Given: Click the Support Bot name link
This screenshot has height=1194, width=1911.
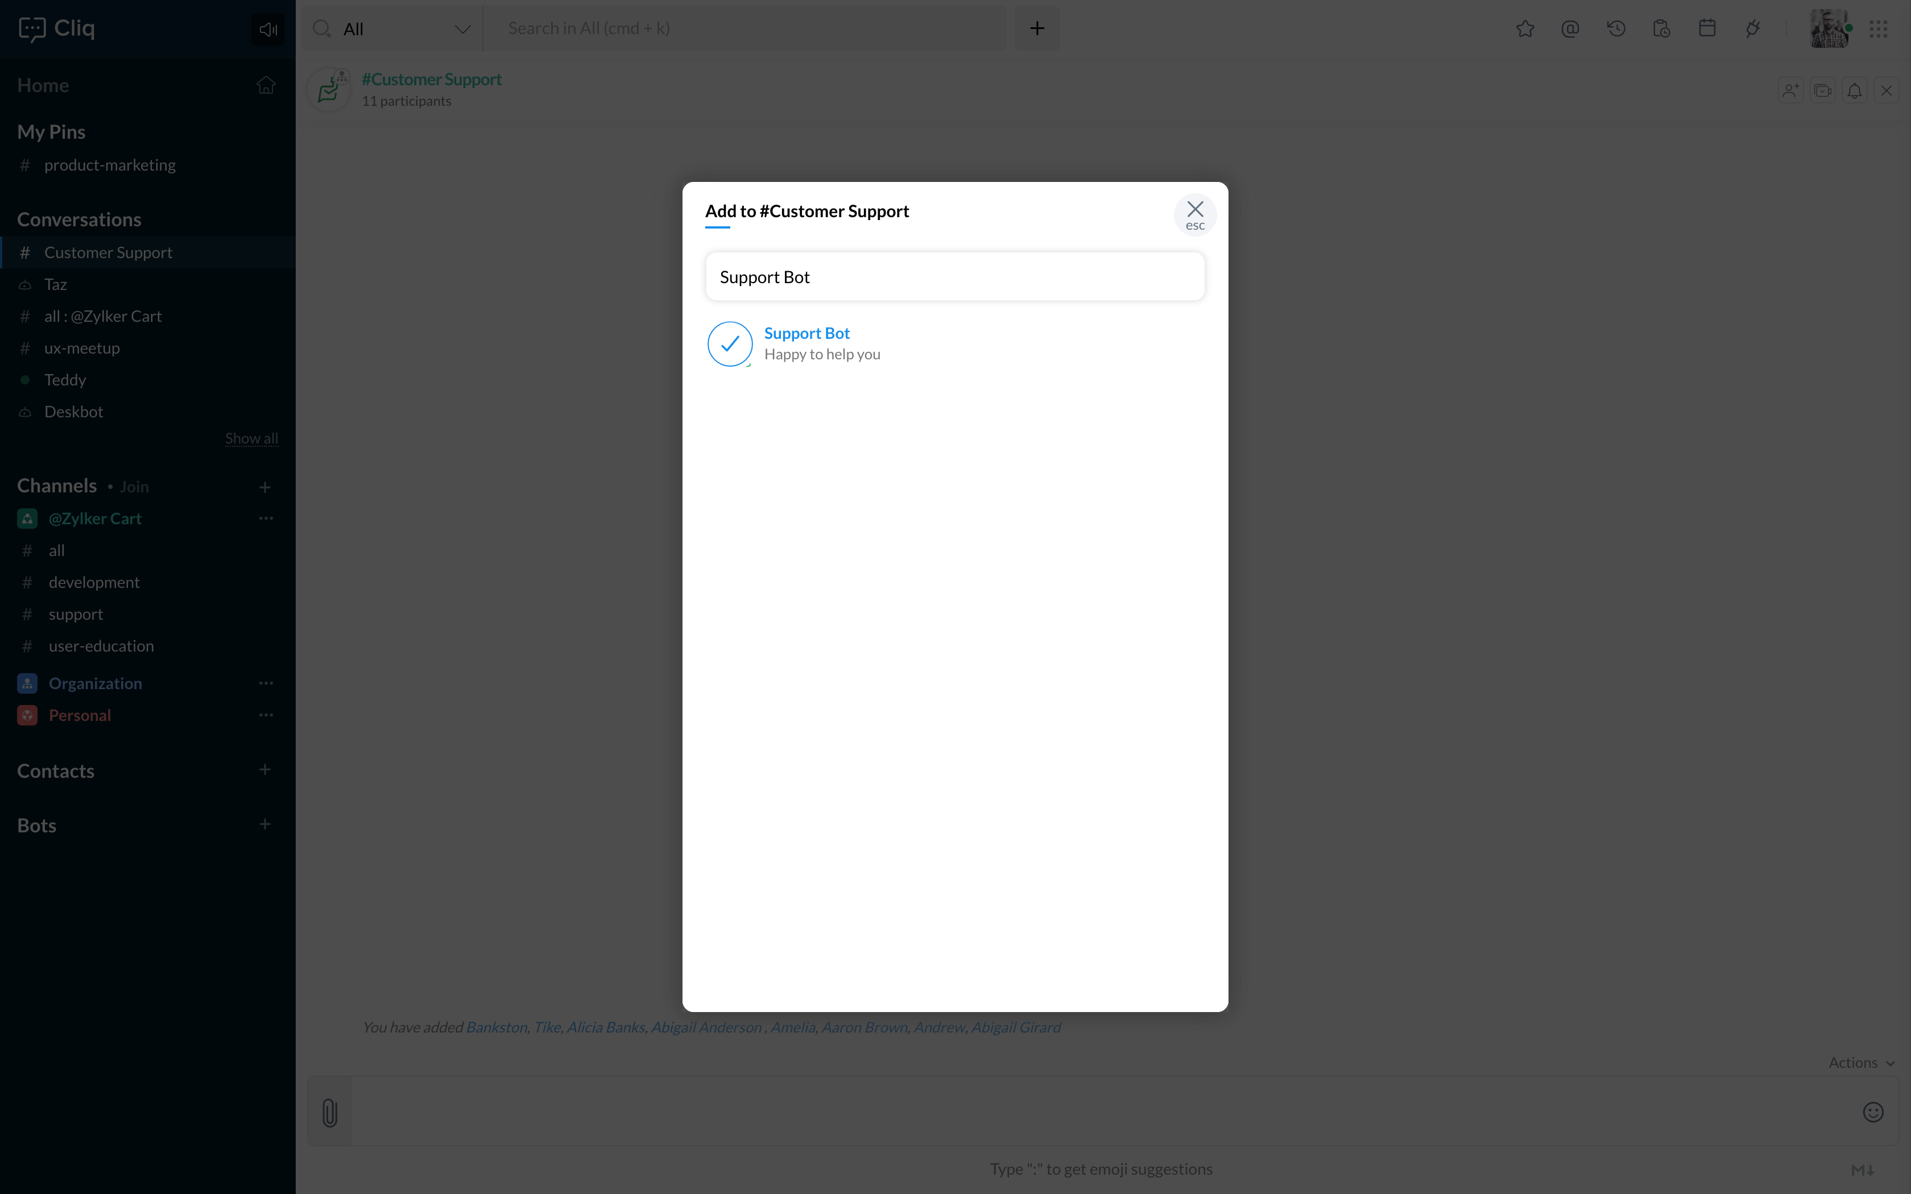Looking at the screenshot, I should pyautogui.click(x=806, y=333).
